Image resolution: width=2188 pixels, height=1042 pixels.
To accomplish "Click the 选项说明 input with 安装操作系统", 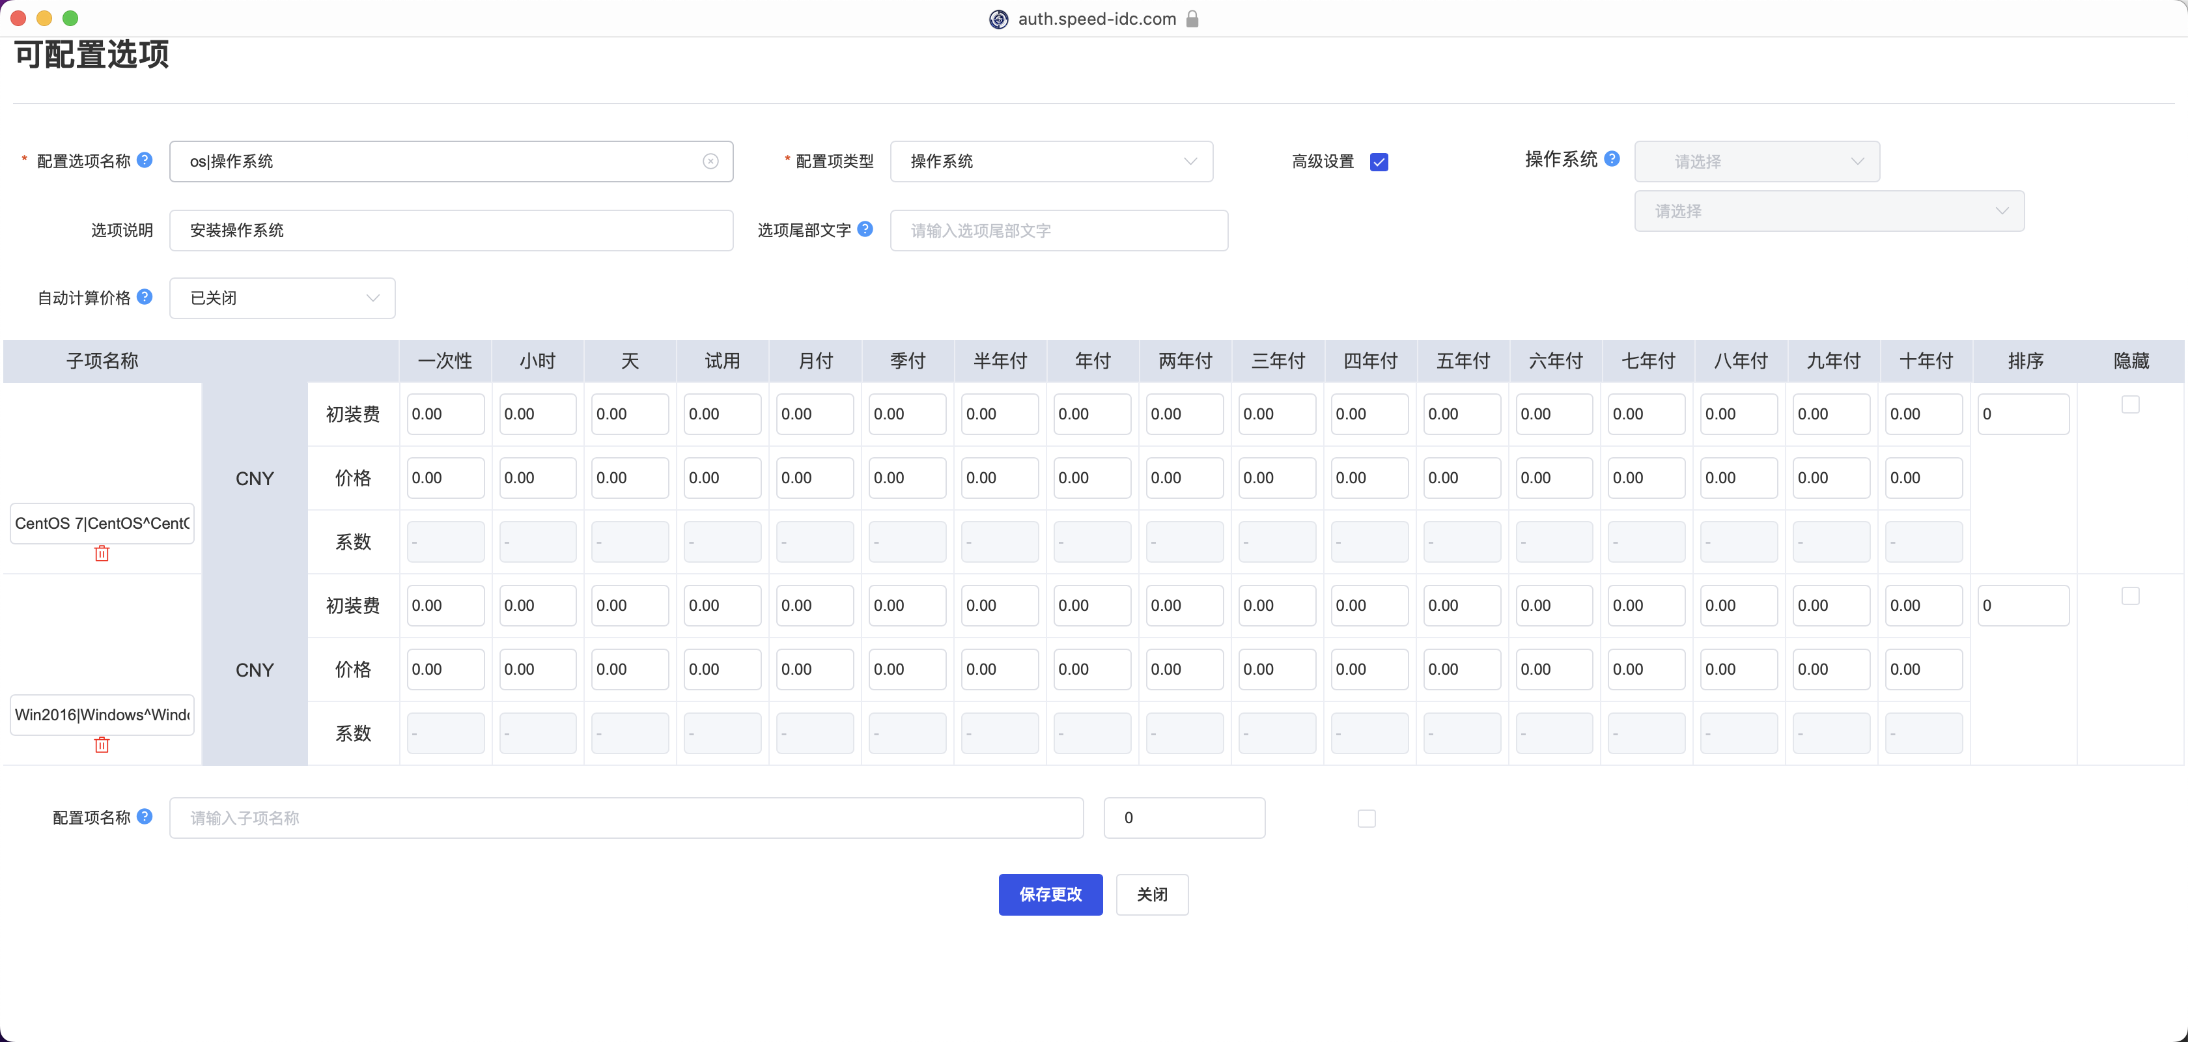I will tap(451, 230).
